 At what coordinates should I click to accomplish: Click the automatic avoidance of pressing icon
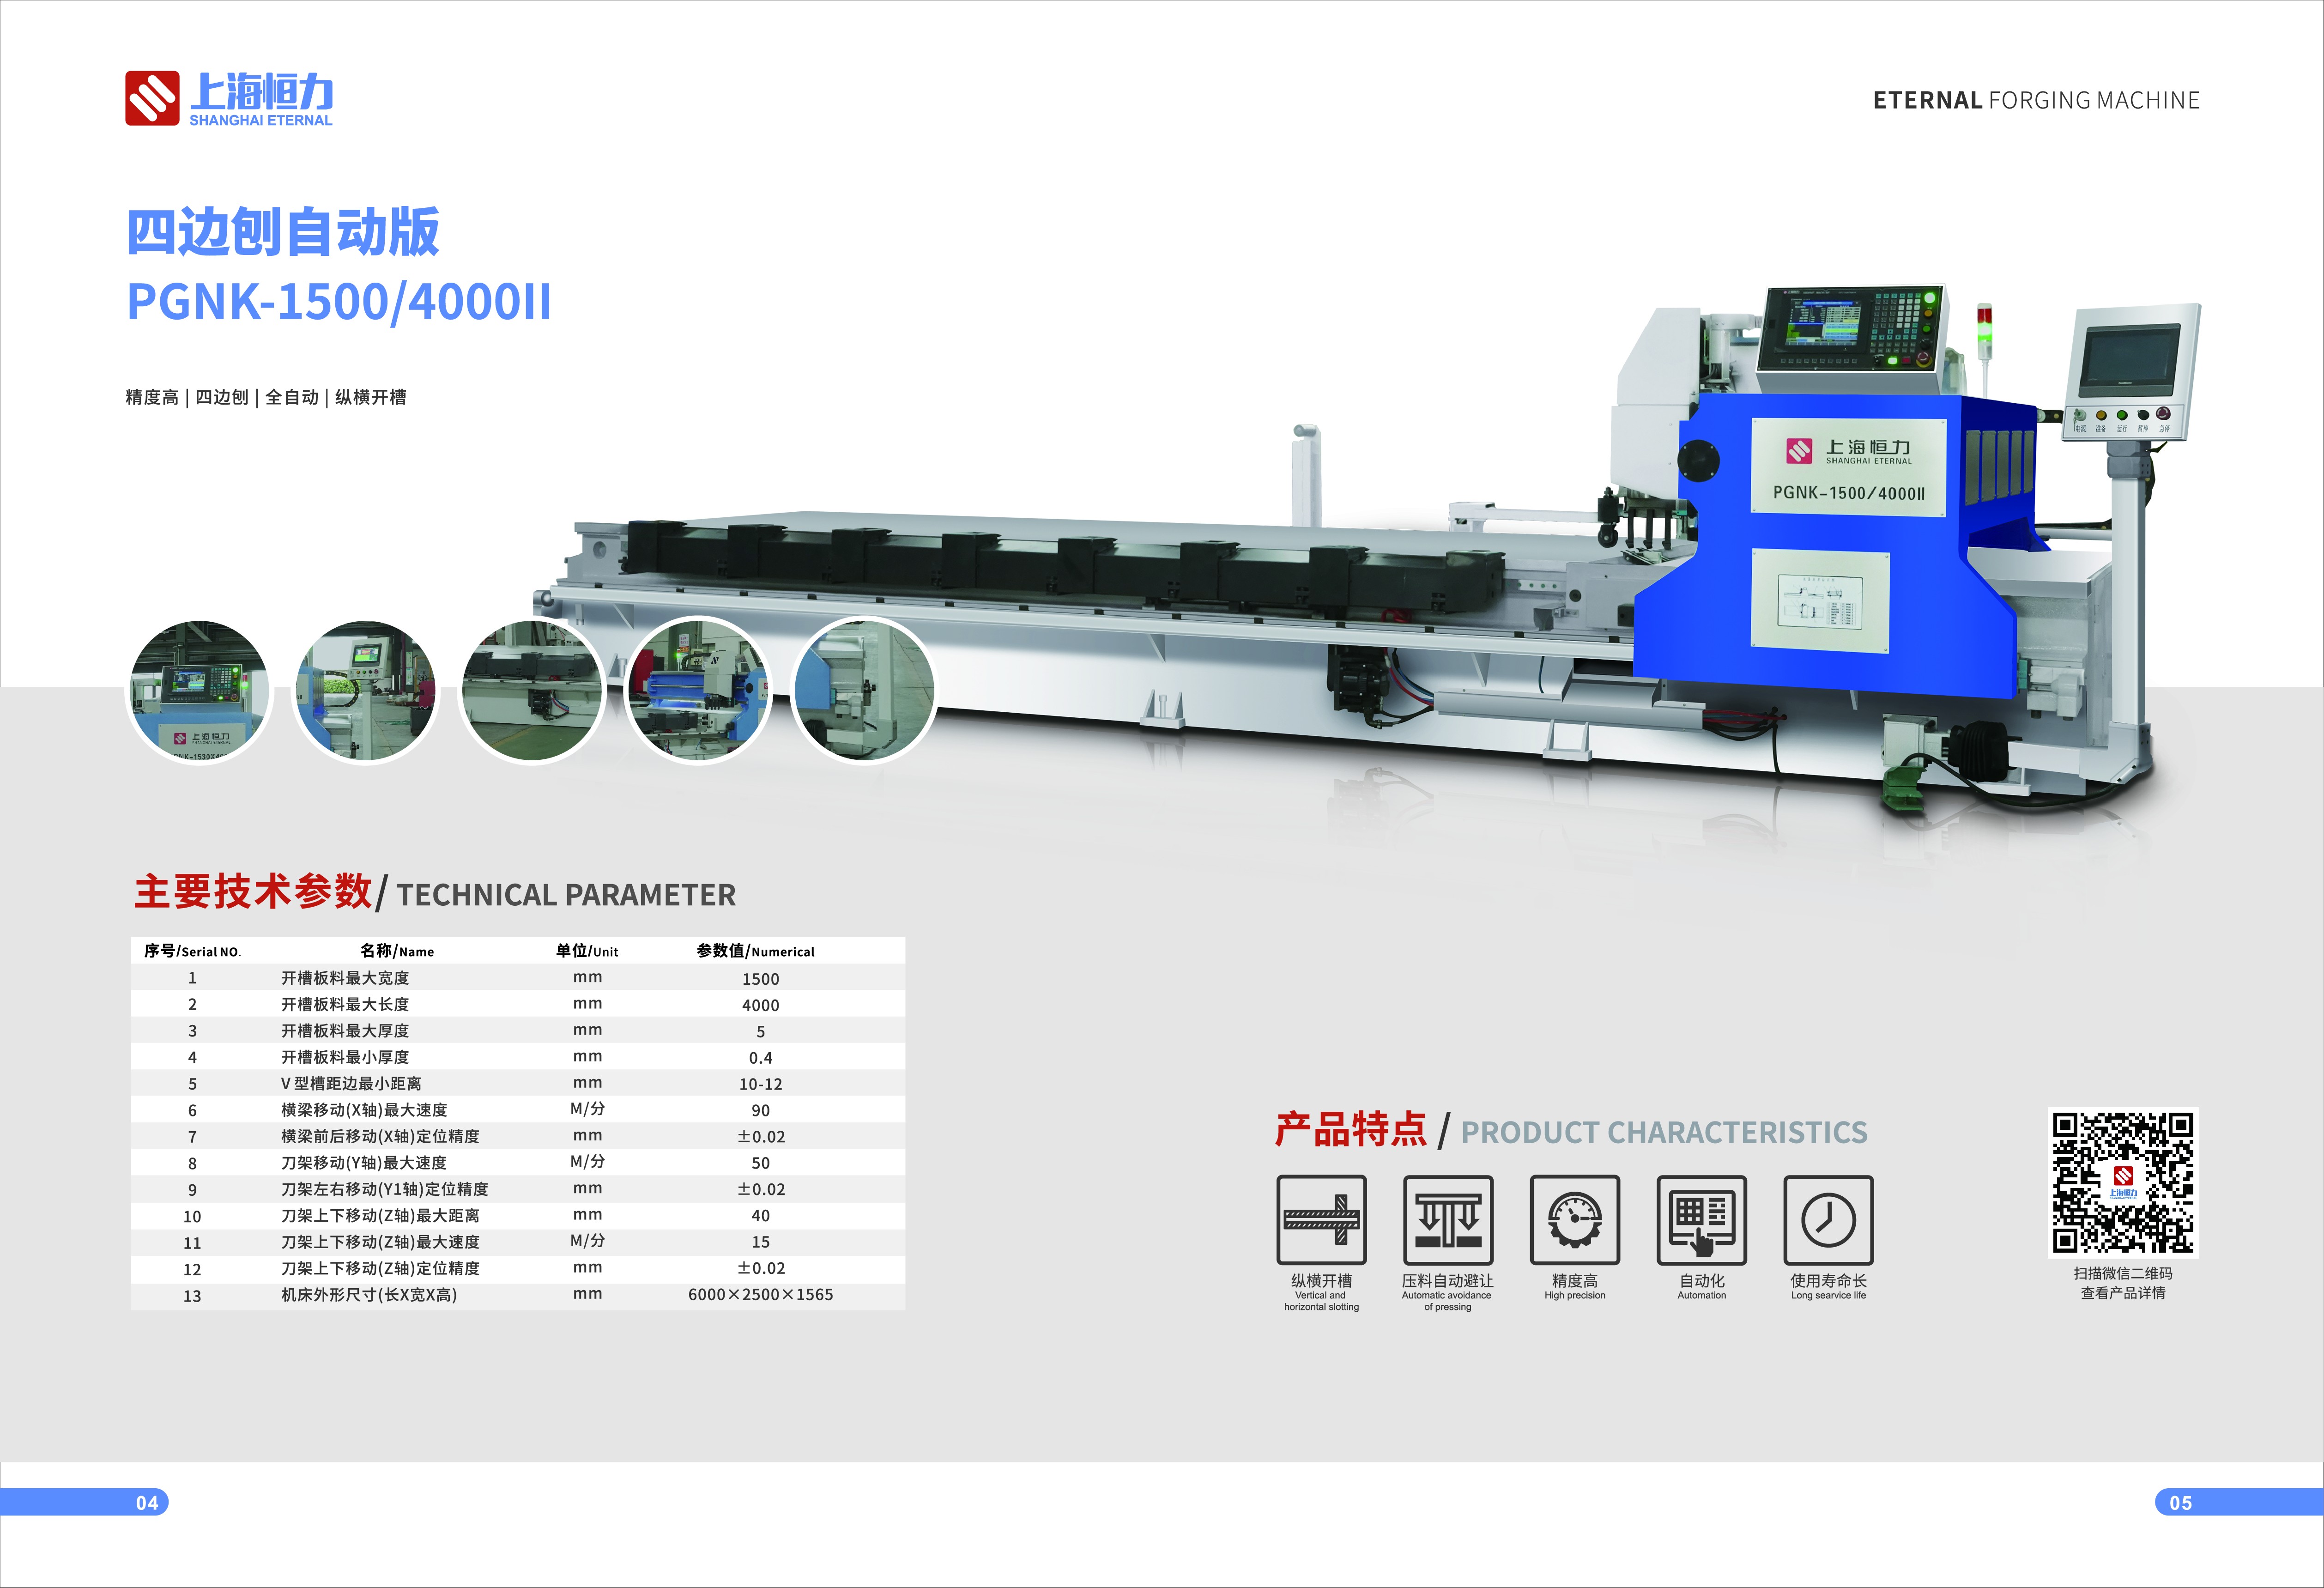(x=1448, y=1220)
